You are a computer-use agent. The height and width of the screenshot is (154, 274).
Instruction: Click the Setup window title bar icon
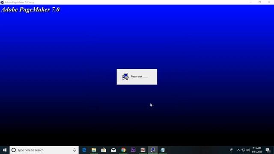2,2
